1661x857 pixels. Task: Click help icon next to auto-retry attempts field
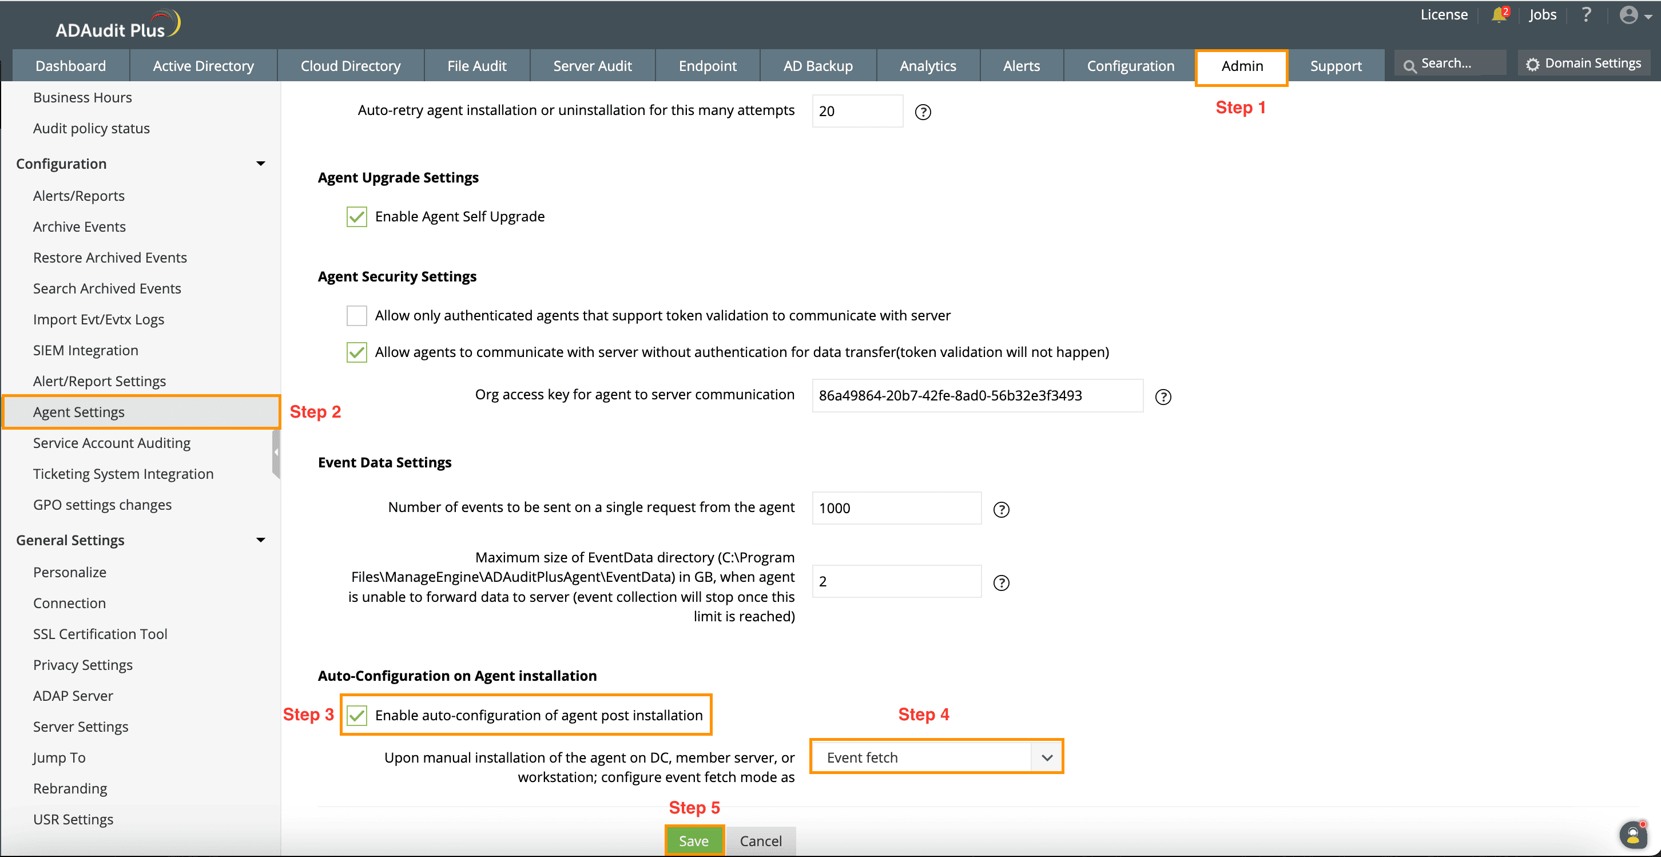click(x=923, y=112)
